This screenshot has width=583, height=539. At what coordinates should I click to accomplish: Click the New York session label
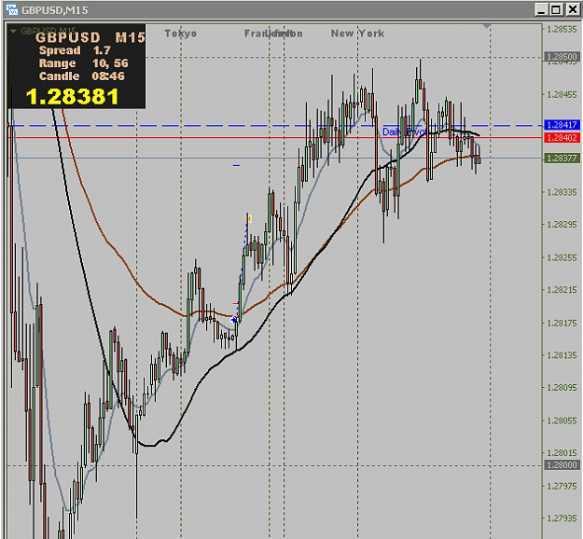click(x=357, y=34)
